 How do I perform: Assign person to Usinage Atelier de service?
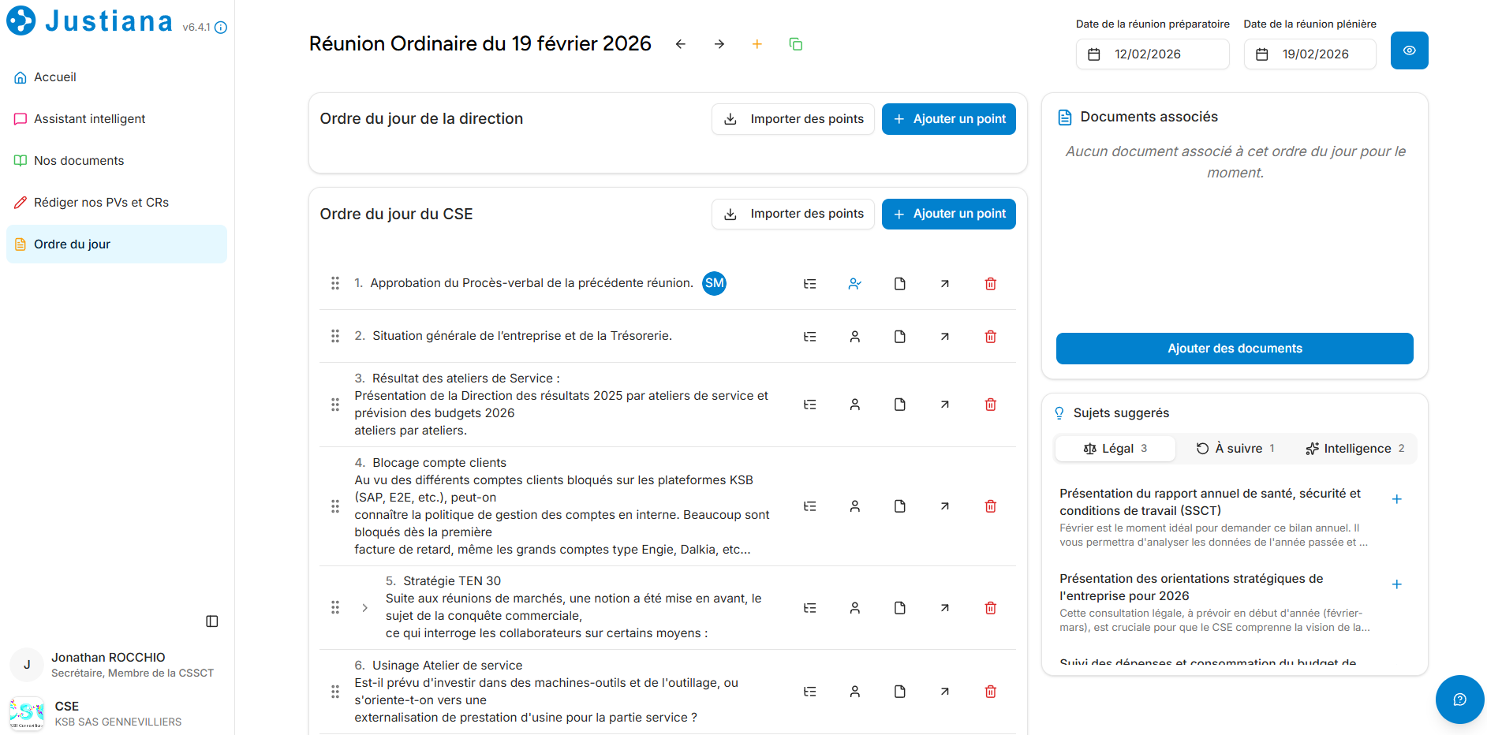(855, 692)
